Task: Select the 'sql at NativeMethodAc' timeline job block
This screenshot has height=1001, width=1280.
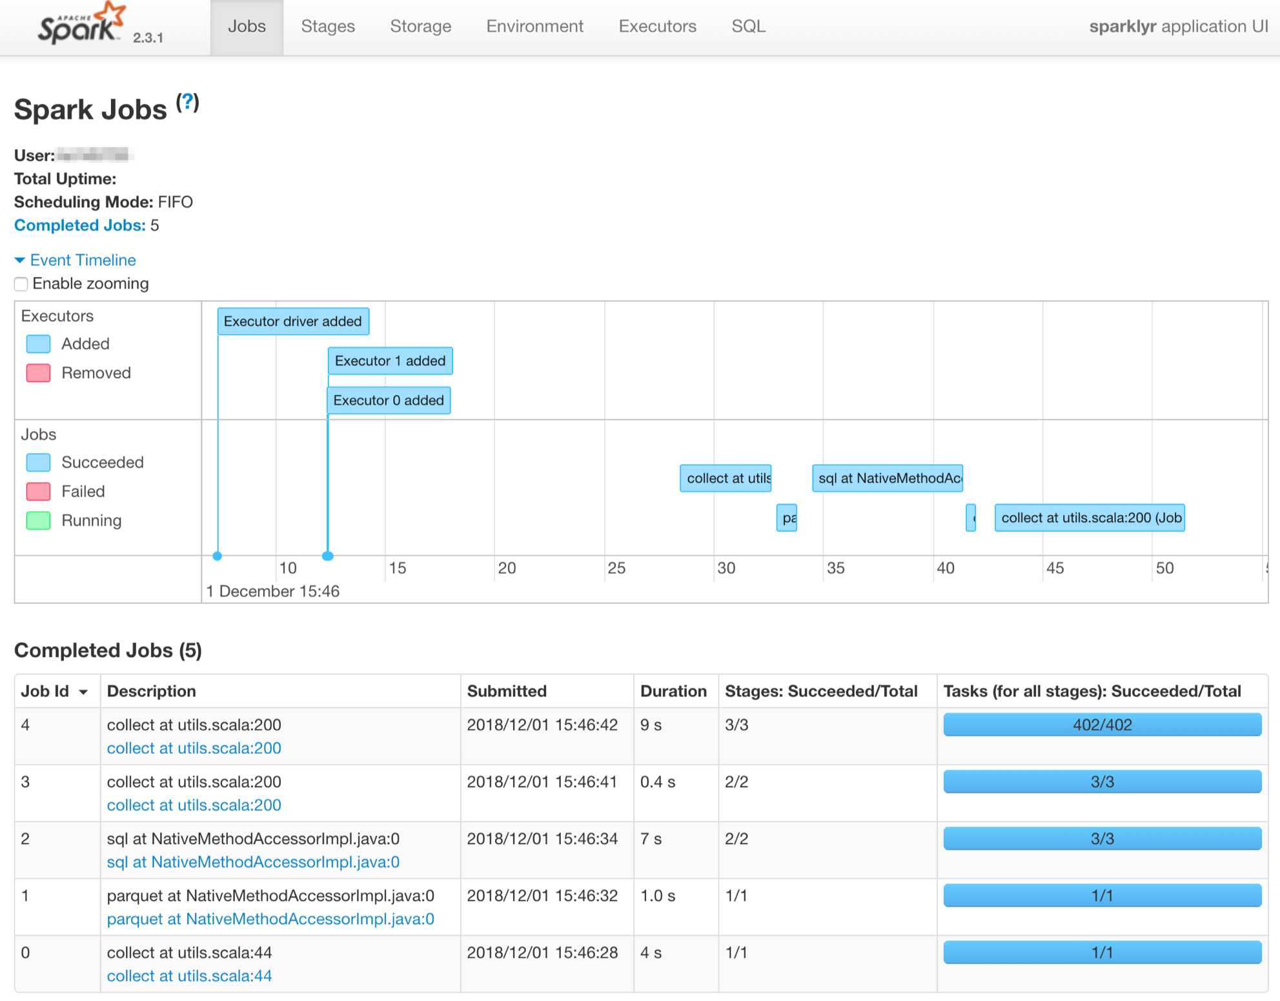Action: 887,478
